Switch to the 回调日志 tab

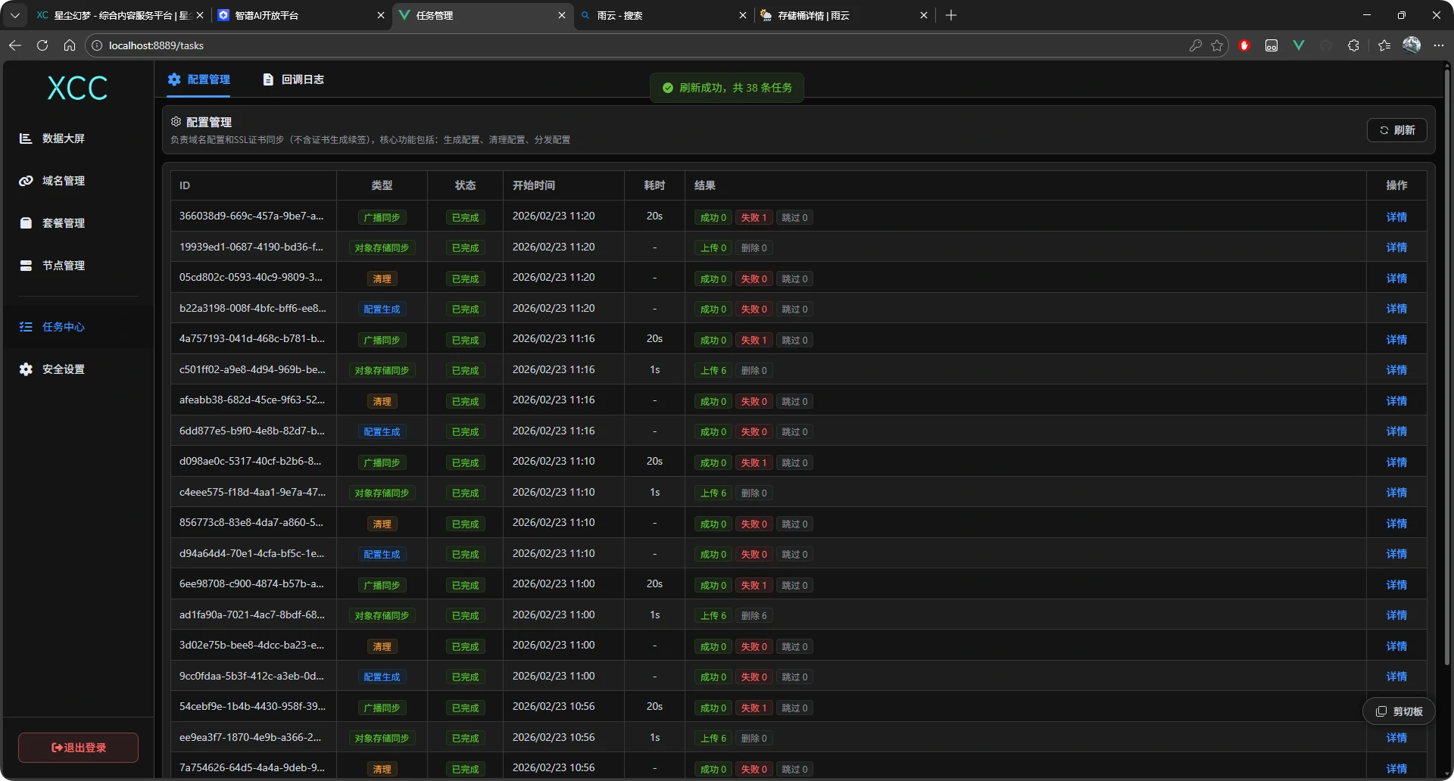[294, 79]
